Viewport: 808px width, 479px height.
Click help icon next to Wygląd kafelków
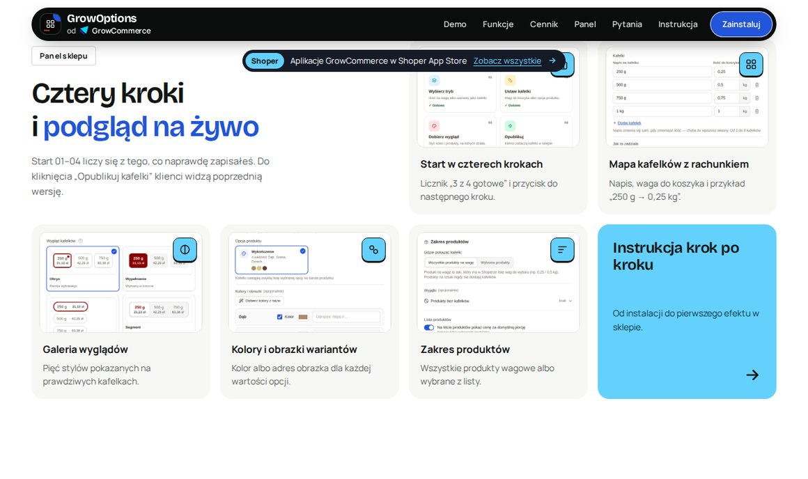coord(80,241)
